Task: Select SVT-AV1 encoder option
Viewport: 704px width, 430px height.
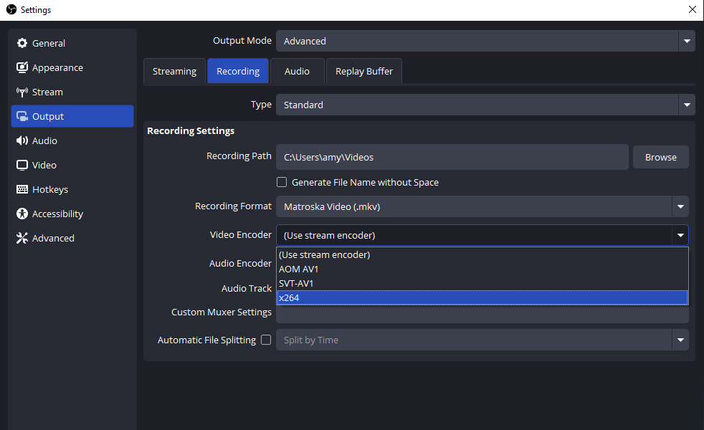Action: click(482, 283)
